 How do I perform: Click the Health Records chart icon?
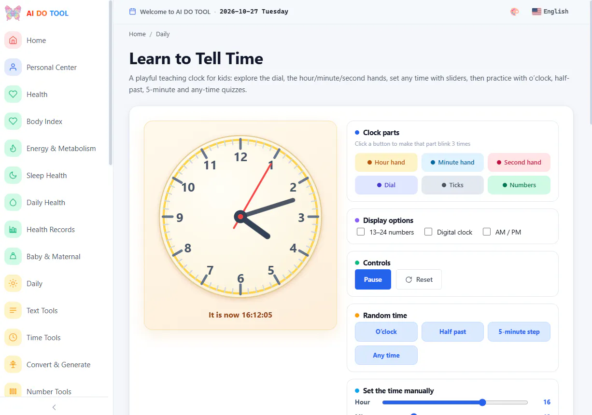[x=13, y=230]
